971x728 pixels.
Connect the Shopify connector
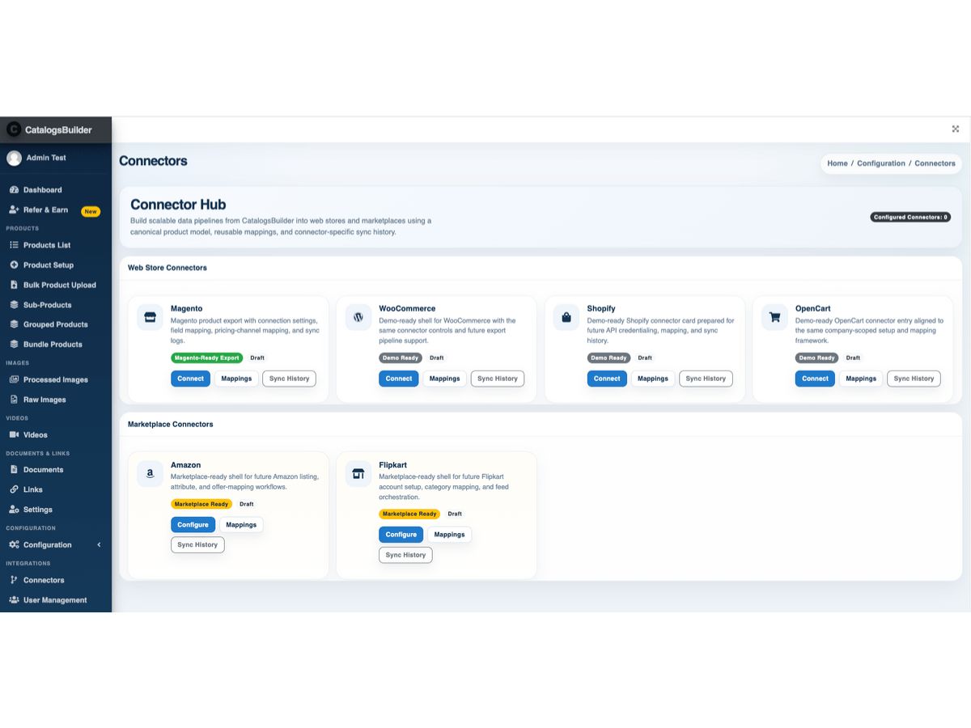click(607, 379)
